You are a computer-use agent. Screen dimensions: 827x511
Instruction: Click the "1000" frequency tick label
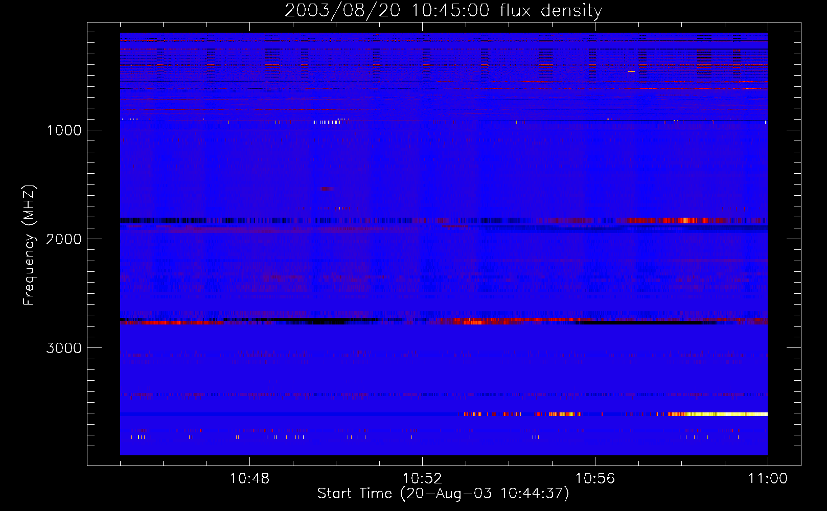[x=64, y=130]
